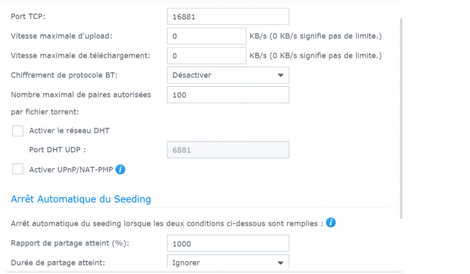Click the 'Nombre maximal de paires autorisées' label
The width and height of the screenshot is (470, 274).
tap(81, 95)
